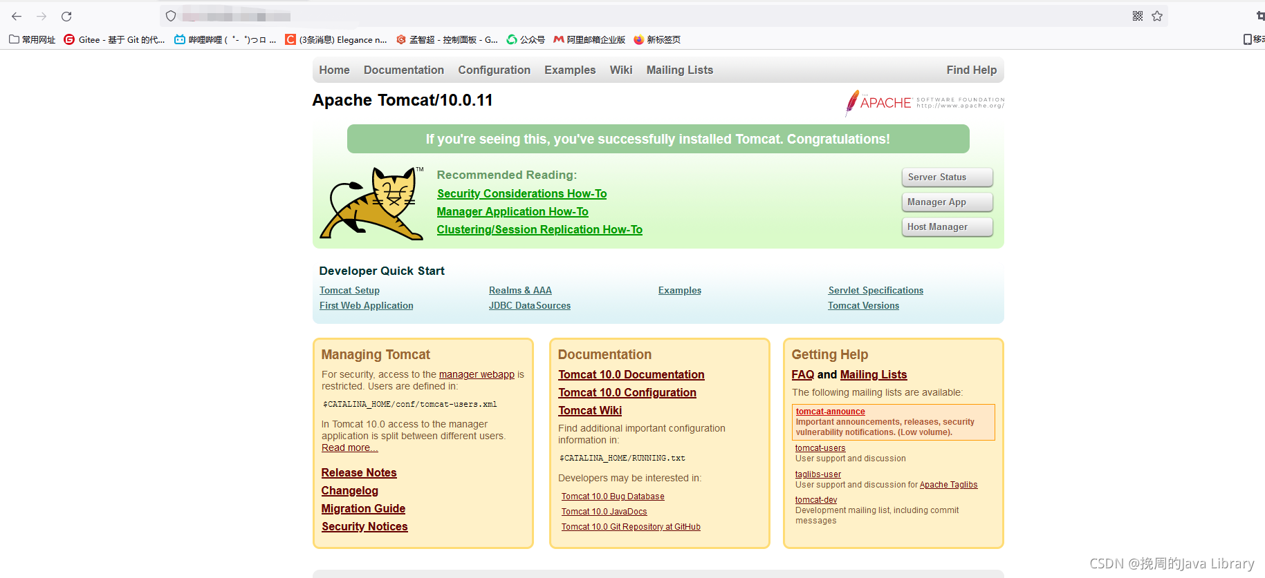Reload the page with the refresh icon
Image resolution: width=1265 pixels, height=578 pixels.
66,16
